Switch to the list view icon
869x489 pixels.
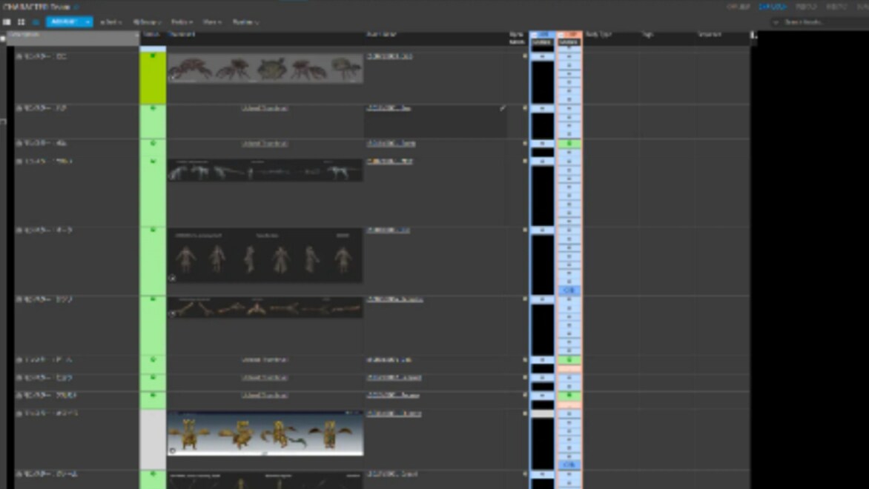[x=7, y=22]
